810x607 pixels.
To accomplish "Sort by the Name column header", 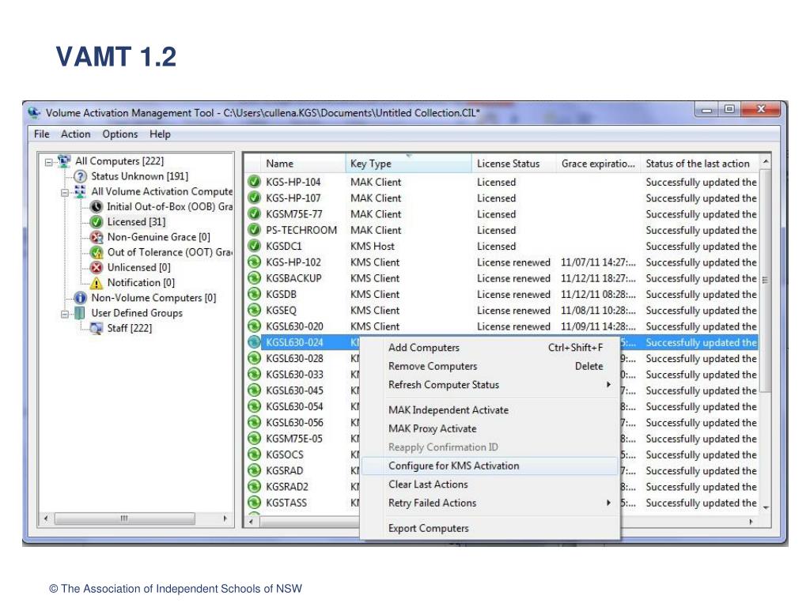I will (x=303, y=164).
